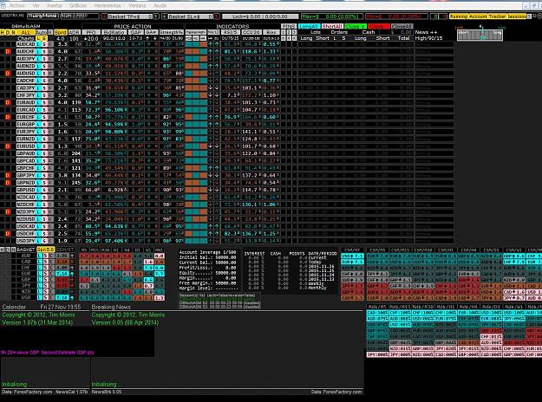Open the EURJPY symbol label
The image size is (542, 402).
[25, 132]
